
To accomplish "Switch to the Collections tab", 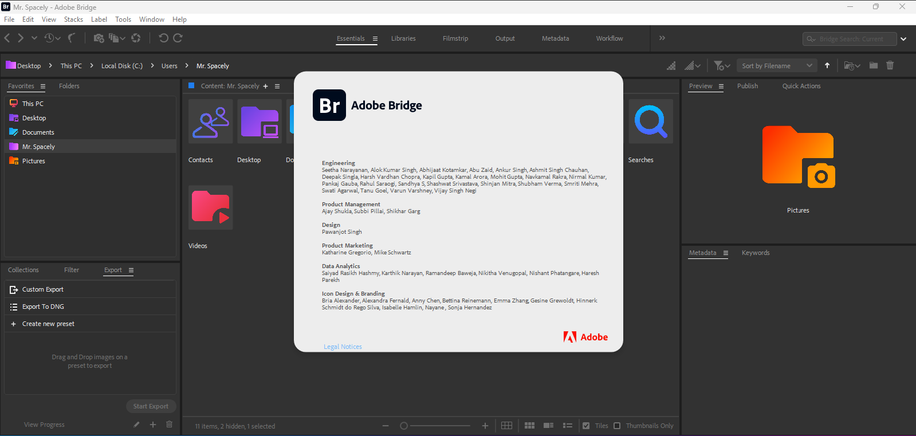I will 23,270.
